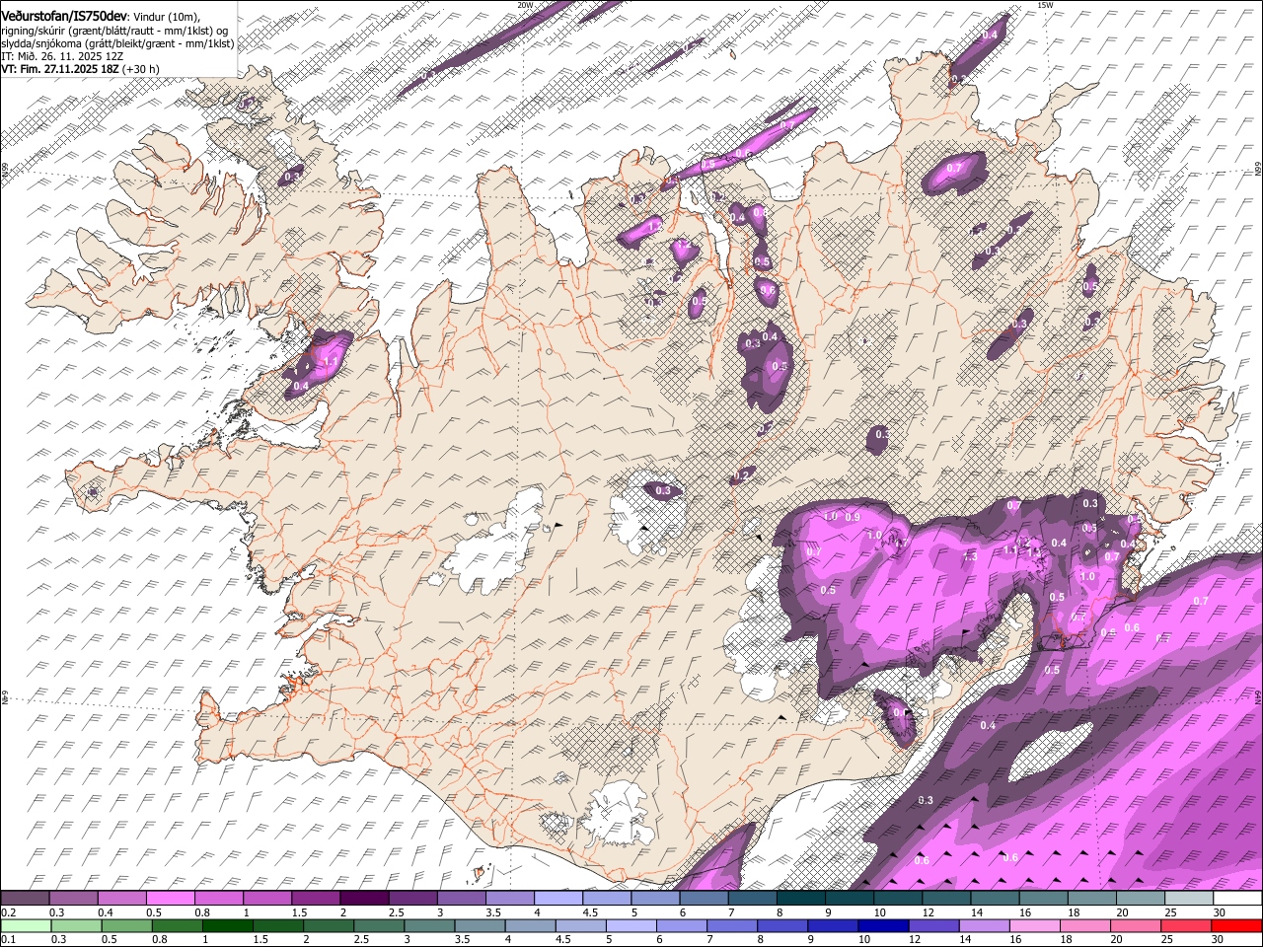The image size is (1263, 947).
Task: Click the '15W' longitude label at top
Action: point(1045,5)
